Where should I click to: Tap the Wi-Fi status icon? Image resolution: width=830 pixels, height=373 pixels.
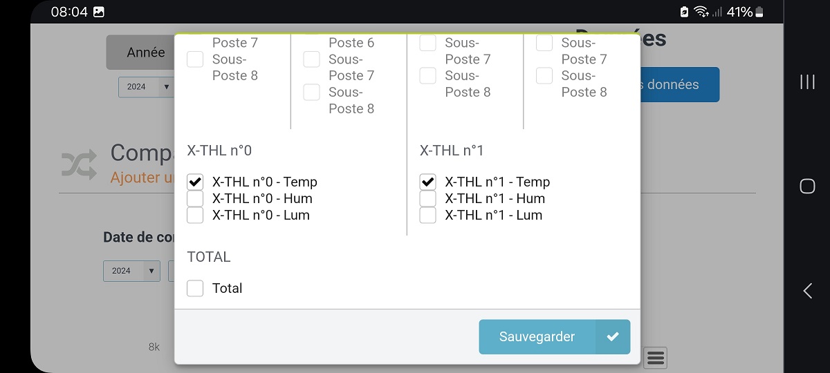701,12
